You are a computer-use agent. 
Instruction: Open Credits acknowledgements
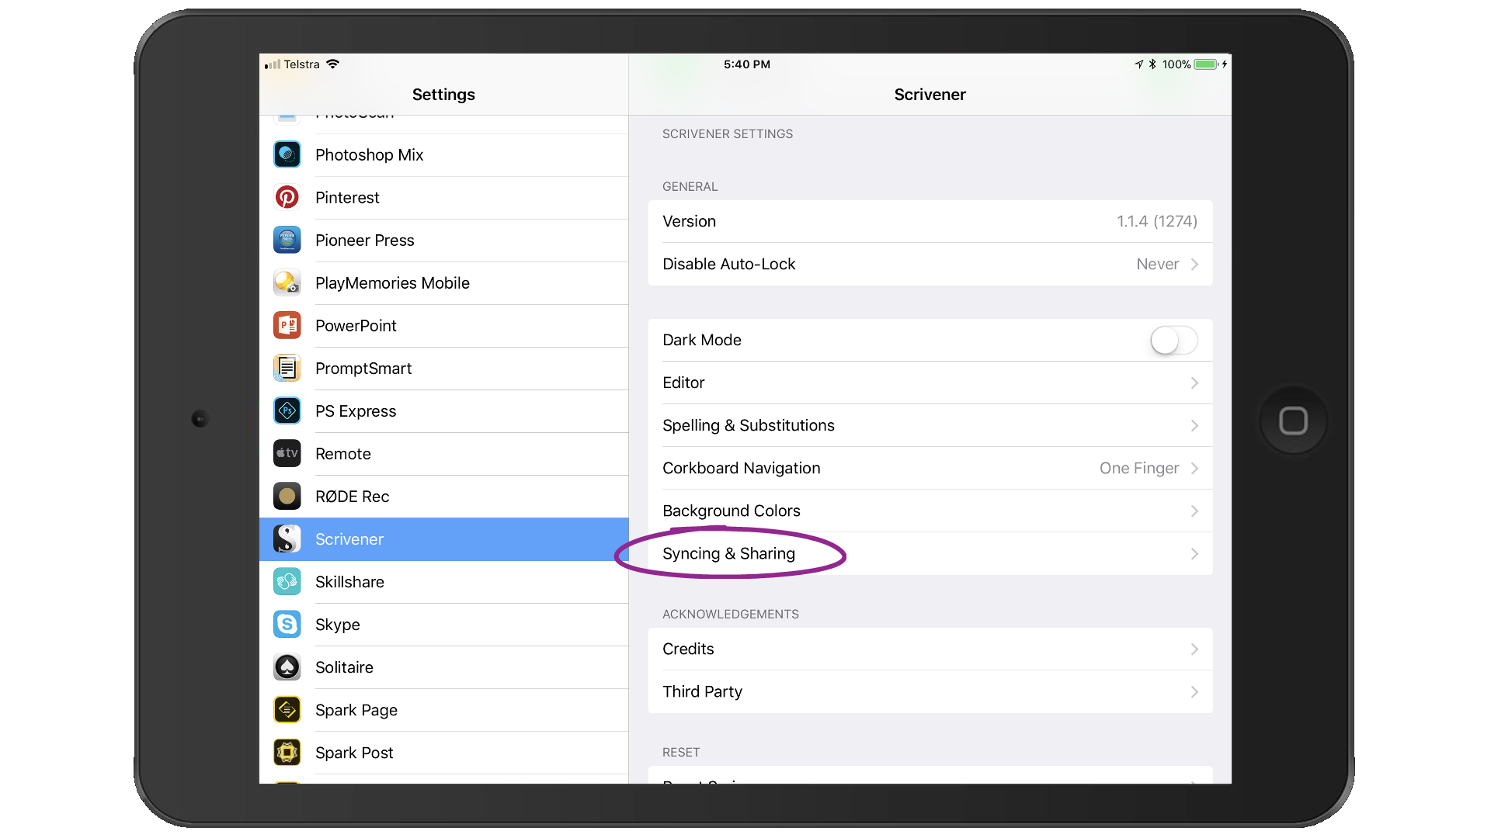pyautogui.click(x=930, y=649)
